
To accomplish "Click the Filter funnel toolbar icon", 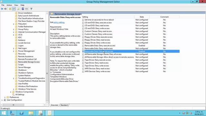I will pyautogui.click(x=31, y=9).
